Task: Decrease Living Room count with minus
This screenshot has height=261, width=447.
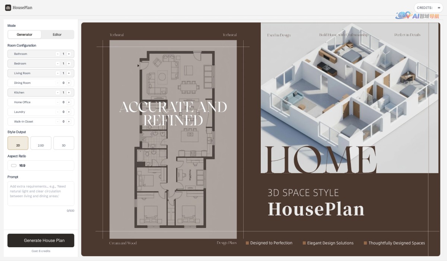Action: (58, 73)
